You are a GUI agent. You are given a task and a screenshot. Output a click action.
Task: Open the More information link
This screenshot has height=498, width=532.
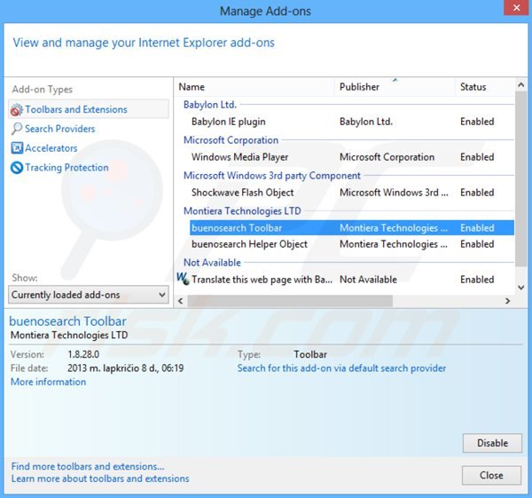(x=48, y=383)
